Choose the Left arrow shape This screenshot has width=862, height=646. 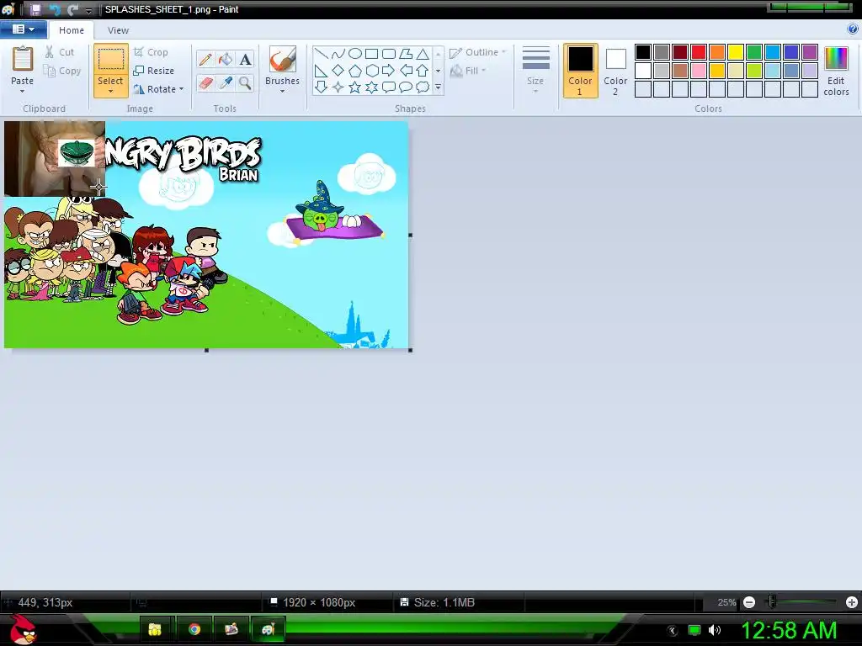pos(406,71)
